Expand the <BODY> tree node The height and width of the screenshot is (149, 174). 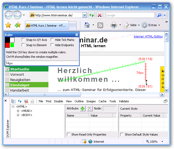point(18,115)
